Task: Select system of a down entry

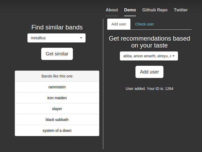Action: click(57, 131)
